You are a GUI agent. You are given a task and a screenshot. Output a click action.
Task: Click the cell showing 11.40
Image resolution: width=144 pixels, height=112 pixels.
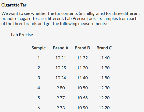(x=82, y=78)
